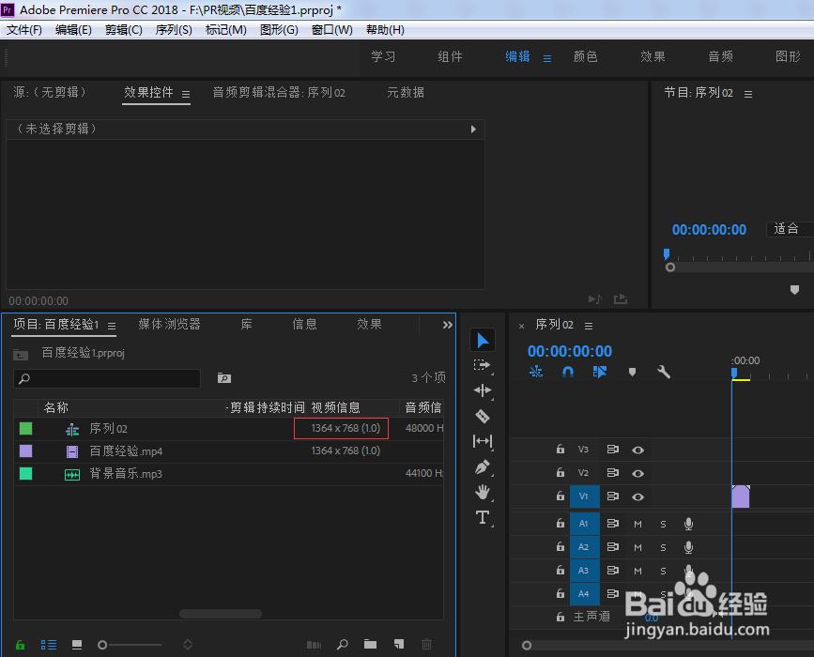Open timeline 序列02 panel menu

588,326
